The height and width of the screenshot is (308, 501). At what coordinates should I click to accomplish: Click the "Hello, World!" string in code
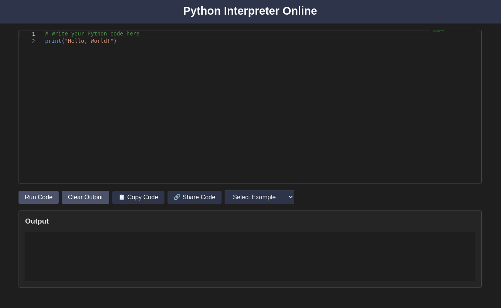89,41
